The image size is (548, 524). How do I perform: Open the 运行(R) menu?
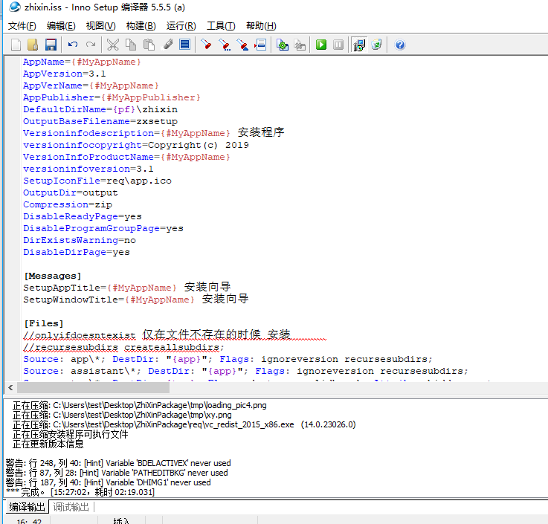point(181,26)
